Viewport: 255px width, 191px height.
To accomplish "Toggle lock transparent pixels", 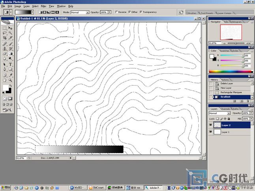I will 217,119.
